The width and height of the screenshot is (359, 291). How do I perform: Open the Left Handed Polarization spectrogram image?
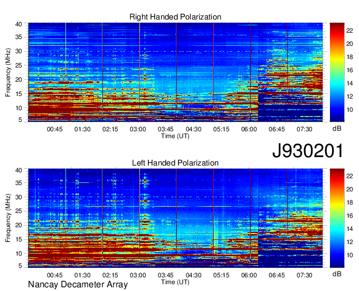point(175,218)
